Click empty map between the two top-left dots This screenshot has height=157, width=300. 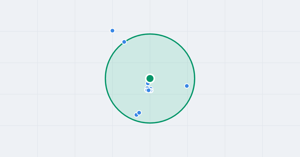click(118, 36)
